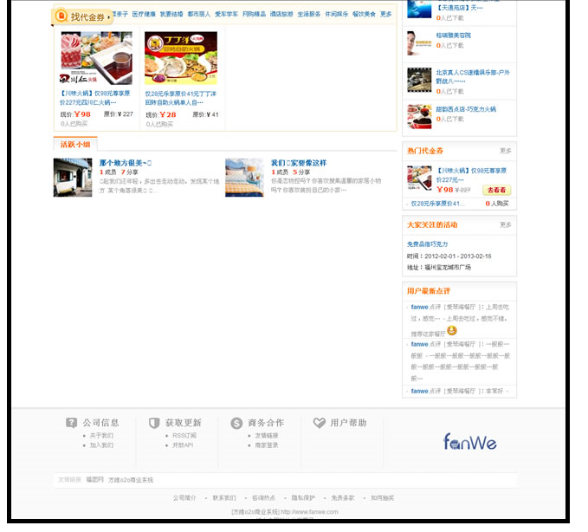Click the 商务合作 dollar sign icon
Image resolution: width=588 pixels, height=532 pixels.
(x=236, y=423)
